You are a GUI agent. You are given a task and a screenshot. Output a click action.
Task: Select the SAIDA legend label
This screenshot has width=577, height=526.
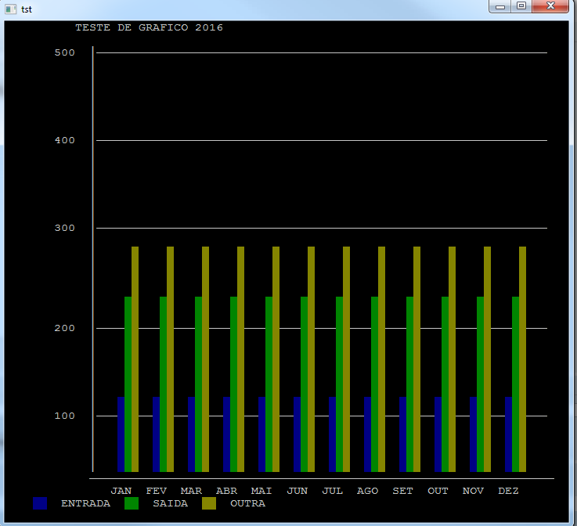(x=170, y=504)
